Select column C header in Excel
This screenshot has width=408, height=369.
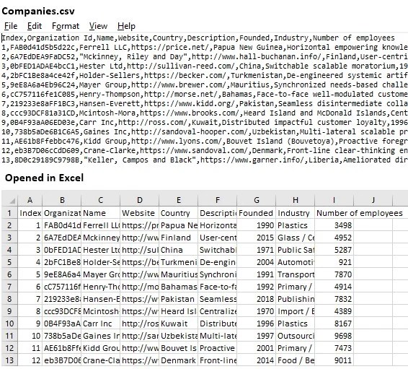[x=101, y=201]
